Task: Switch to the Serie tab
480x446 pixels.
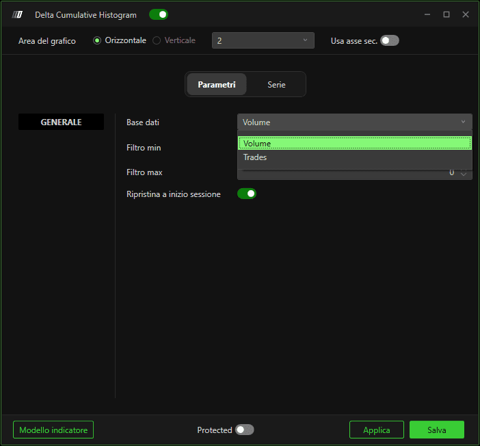Action: coord(276,84)
